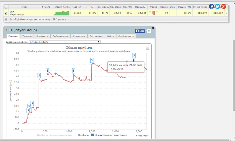Sort by the ITM% column header
The image size is (235, 141).
click(90, 7)
